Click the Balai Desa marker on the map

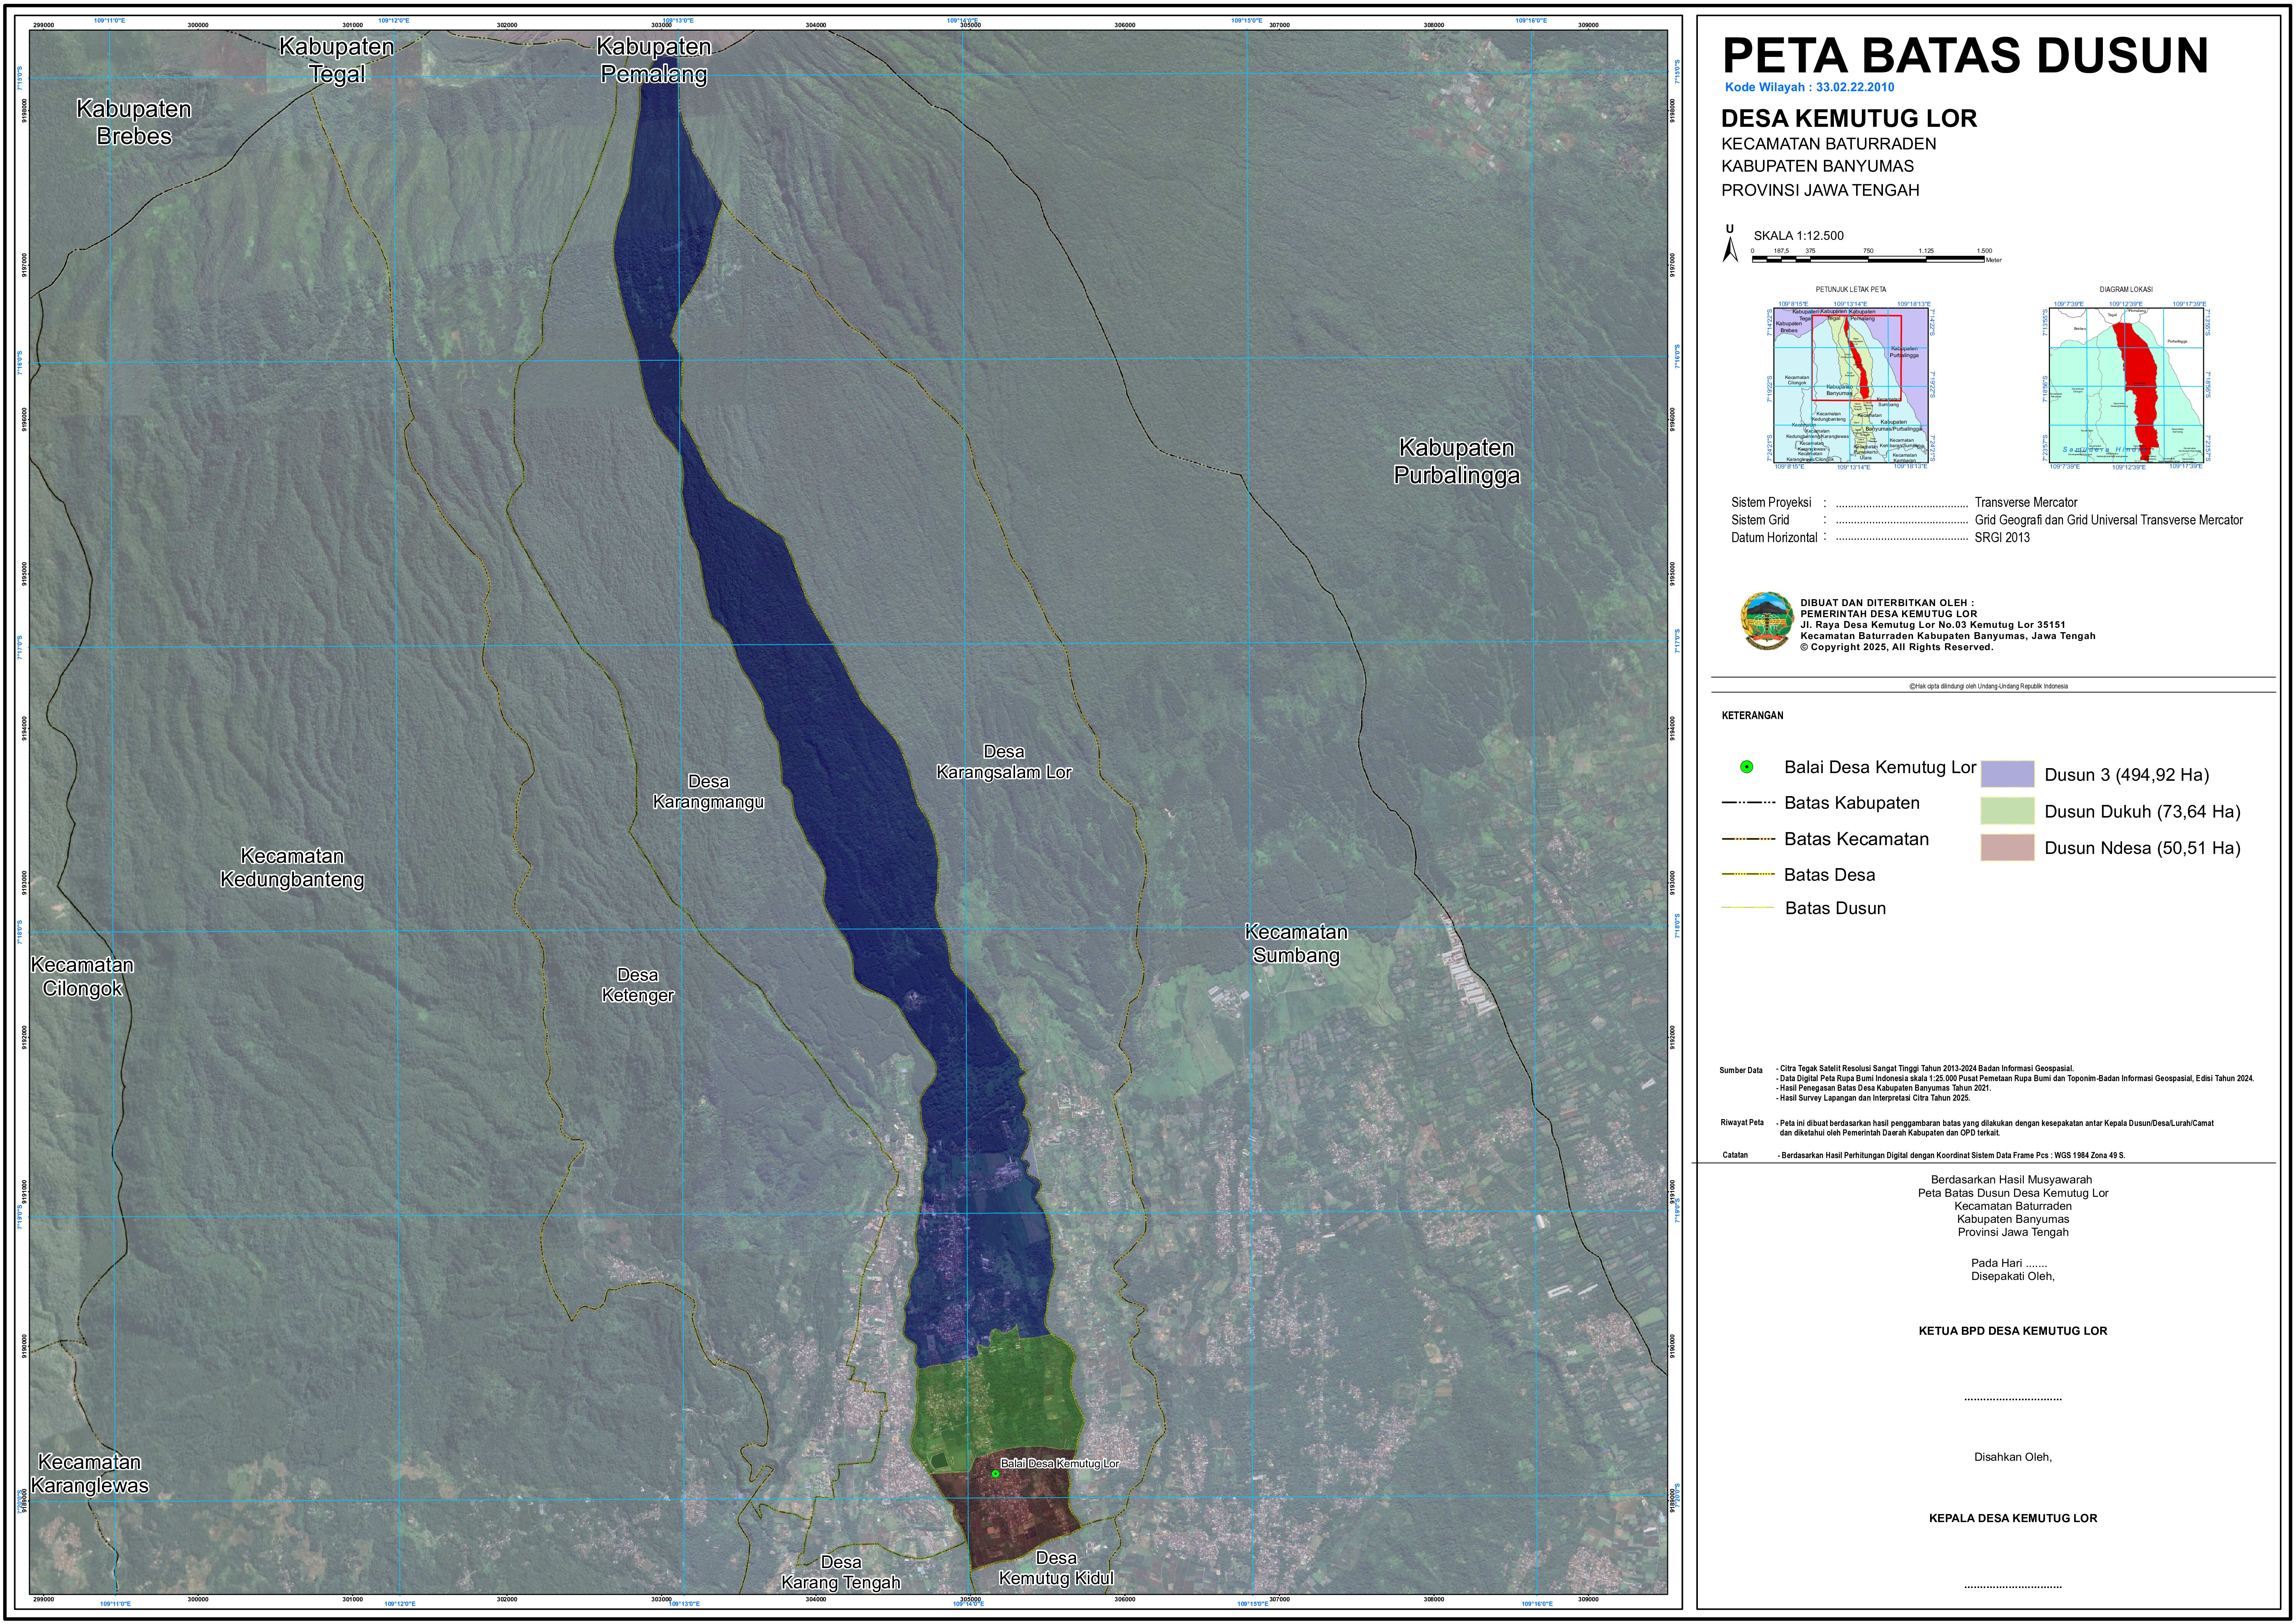coord(995,1474)
